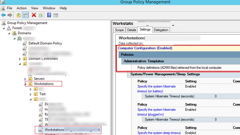Open hibernate timeout (on battery) policy link
240x135 pixels.
click(x=156, y=89)
